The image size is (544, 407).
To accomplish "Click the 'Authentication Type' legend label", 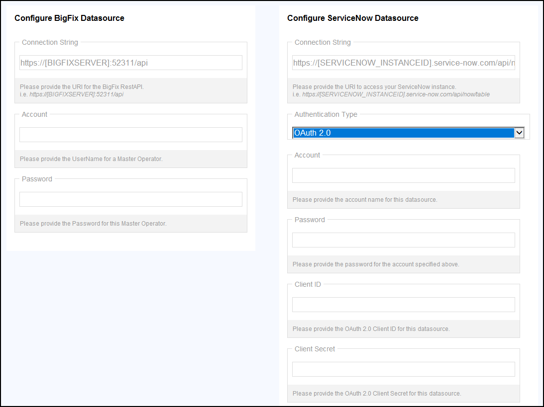I will pos(326,114).
